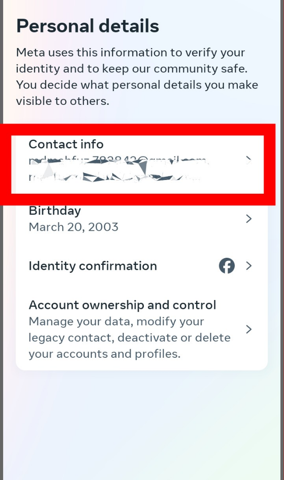Image resolution: width=284 pixels, height=480 pixels.
Task: Open the Contact info label
Action: [66, 144]
